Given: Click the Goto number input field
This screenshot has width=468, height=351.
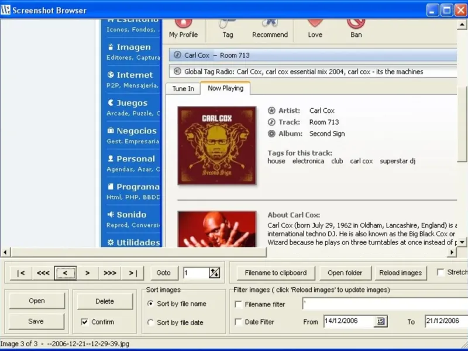Looking at the screenshot, I should coord(196,273).
